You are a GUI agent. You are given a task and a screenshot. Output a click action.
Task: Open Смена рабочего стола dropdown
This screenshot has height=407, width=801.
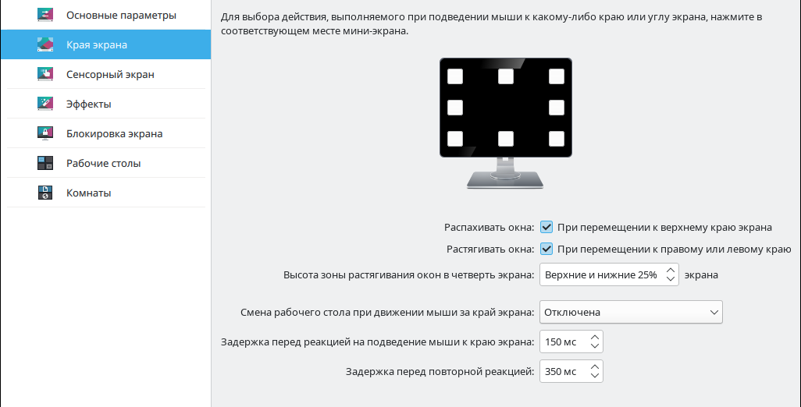click(x=631, y=312)
